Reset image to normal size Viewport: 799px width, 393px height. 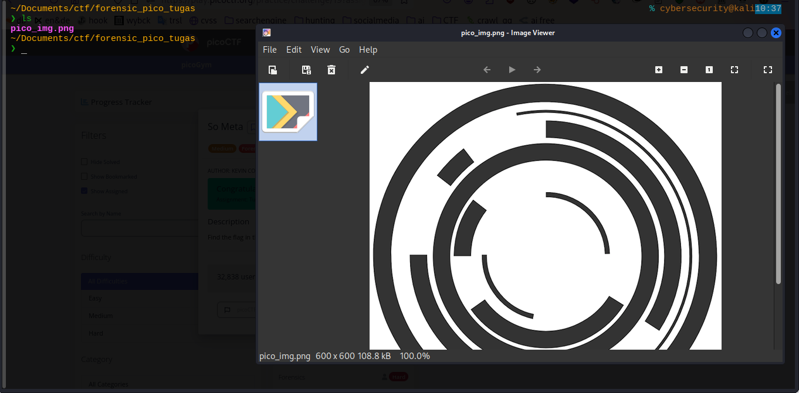[709, 70]
